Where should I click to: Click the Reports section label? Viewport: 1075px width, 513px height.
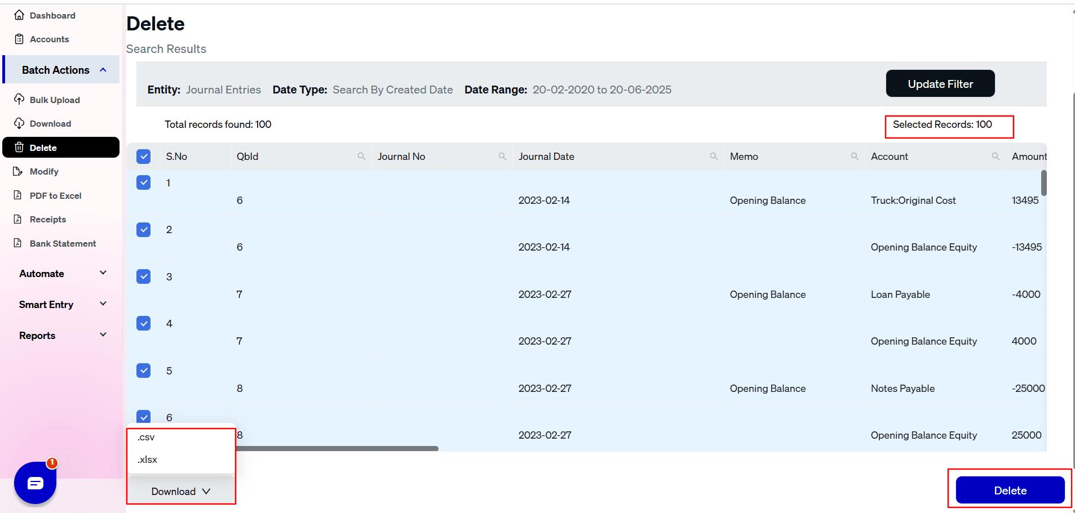[x=37, y=335]
